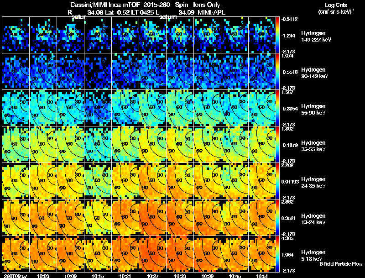This screenshot has height=278, width=365.
Task: Select the 5-13 keV panel at 10:21
Action: click(x=125, y=254)
